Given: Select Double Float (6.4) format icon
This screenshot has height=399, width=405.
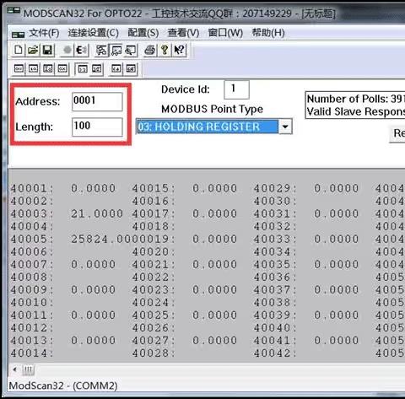Looking at the screenshot, I should [116, 68].
